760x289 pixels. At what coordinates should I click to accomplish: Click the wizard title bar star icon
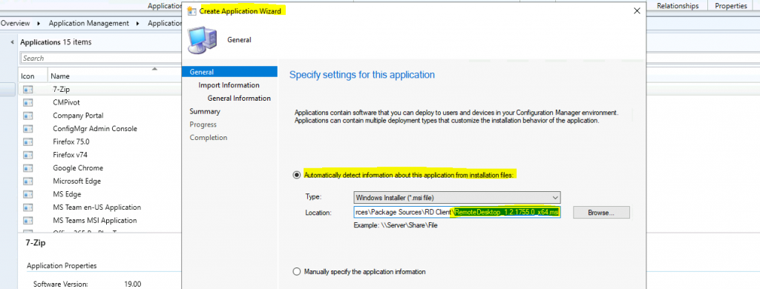[191, 10]
